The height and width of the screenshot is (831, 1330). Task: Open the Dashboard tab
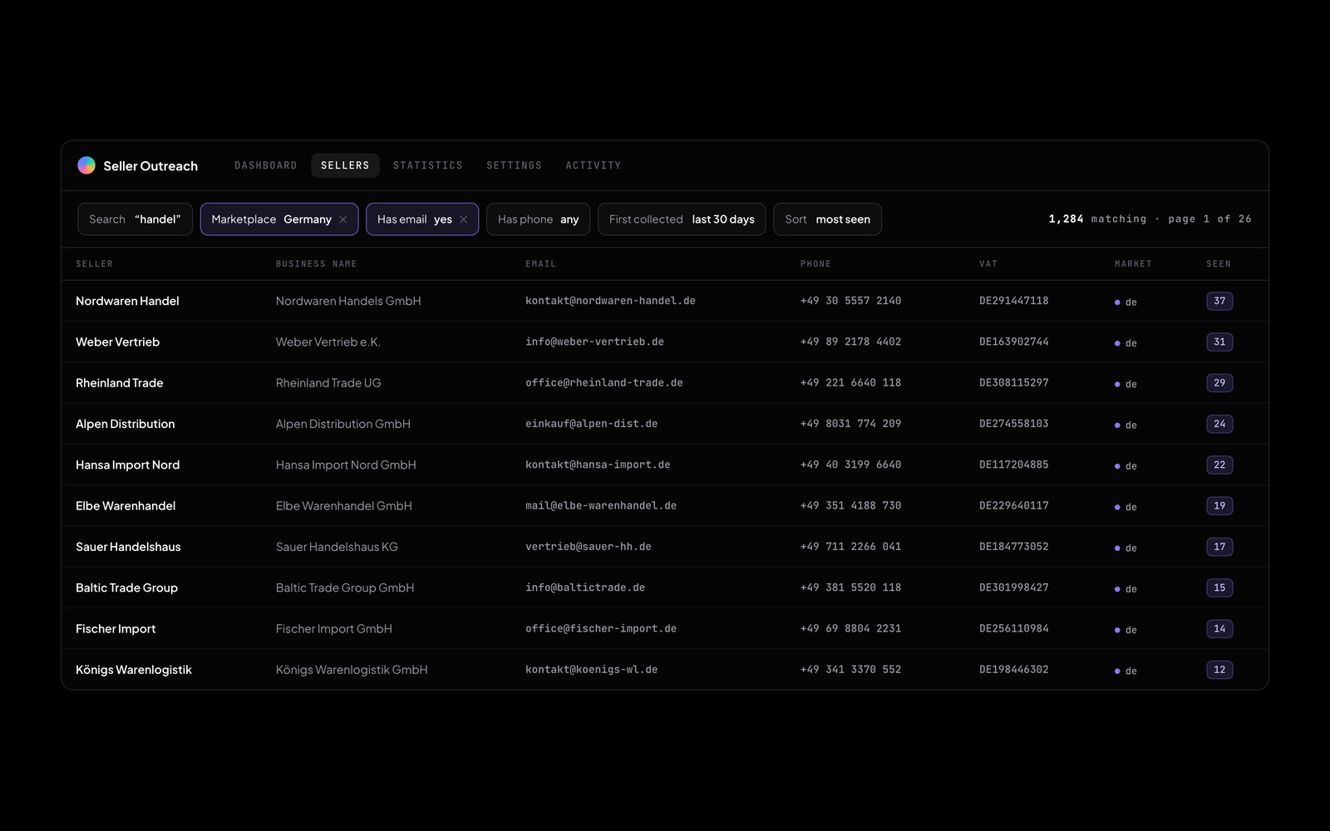[266, 165]
